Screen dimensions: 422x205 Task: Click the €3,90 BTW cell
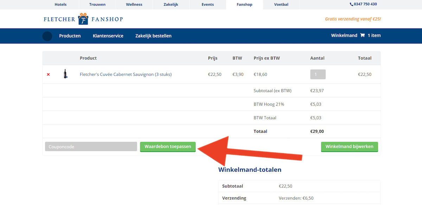coord(238,74)
